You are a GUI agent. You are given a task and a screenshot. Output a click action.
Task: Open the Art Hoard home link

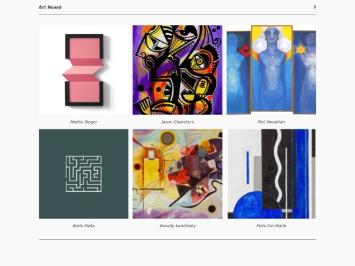[50, 7]
